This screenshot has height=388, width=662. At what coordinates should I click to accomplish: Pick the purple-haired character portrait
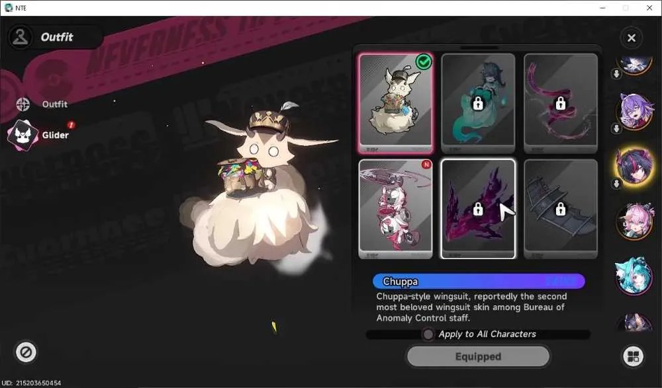[635, 111]
